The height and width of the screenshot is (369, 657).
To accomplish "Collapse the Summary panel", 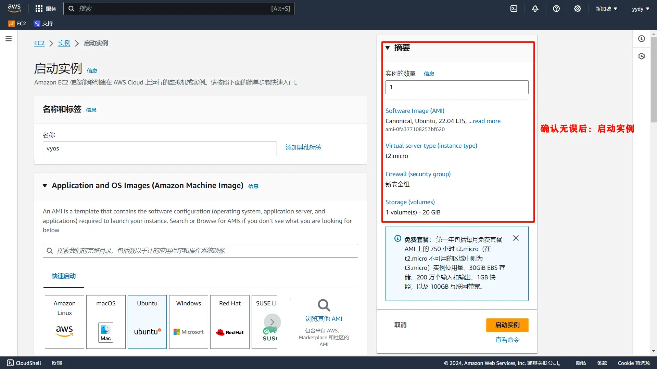I will point(388,48).
